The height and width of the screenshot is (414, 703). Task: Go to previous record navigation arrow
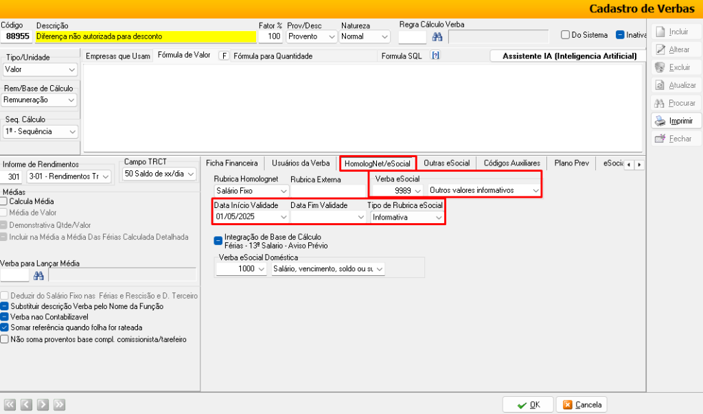coord(27,404)
